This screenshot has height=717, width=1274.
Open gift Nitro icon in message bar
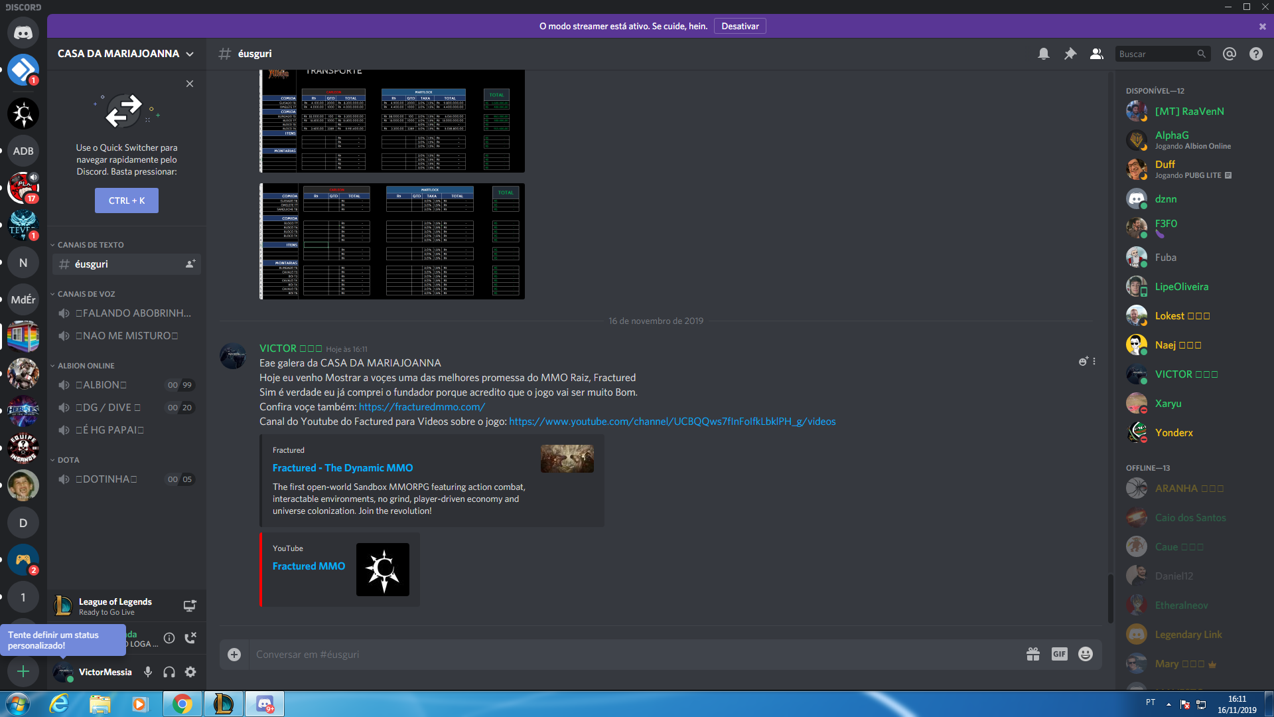[x=1033, y=654]
